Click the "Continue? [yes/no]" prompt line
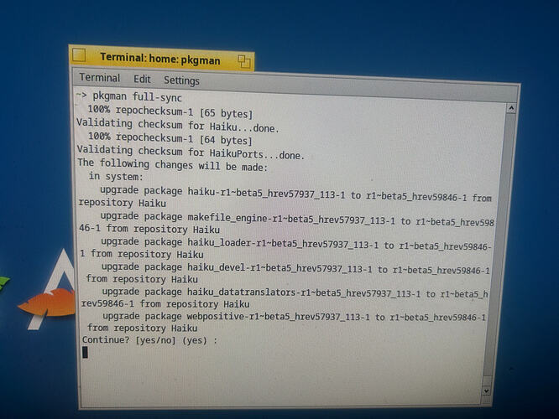559x419 pixels. click(149, 340)
